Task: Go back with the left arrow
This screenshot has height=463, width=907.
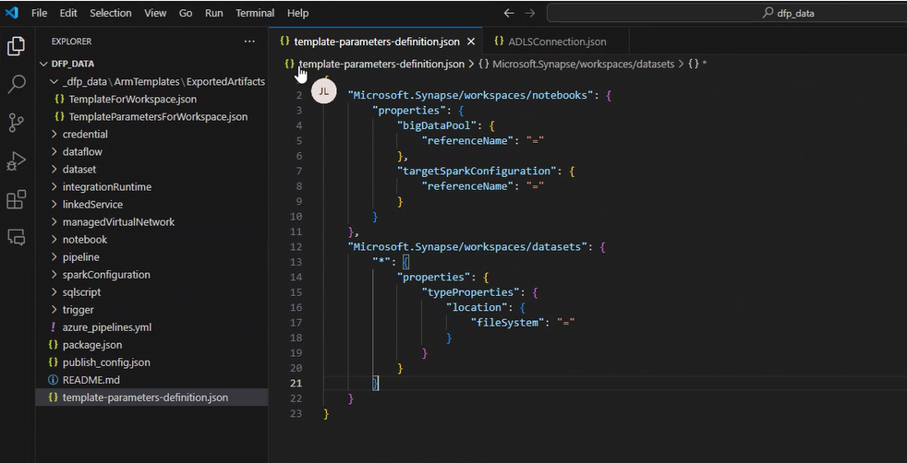Action: [508, 13]
